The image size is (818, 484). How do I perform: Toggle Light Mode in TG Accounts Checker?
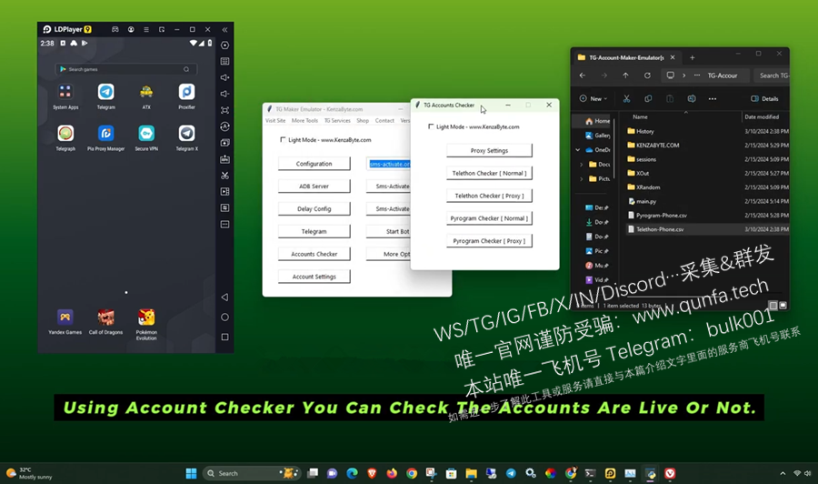pos(431,126)
